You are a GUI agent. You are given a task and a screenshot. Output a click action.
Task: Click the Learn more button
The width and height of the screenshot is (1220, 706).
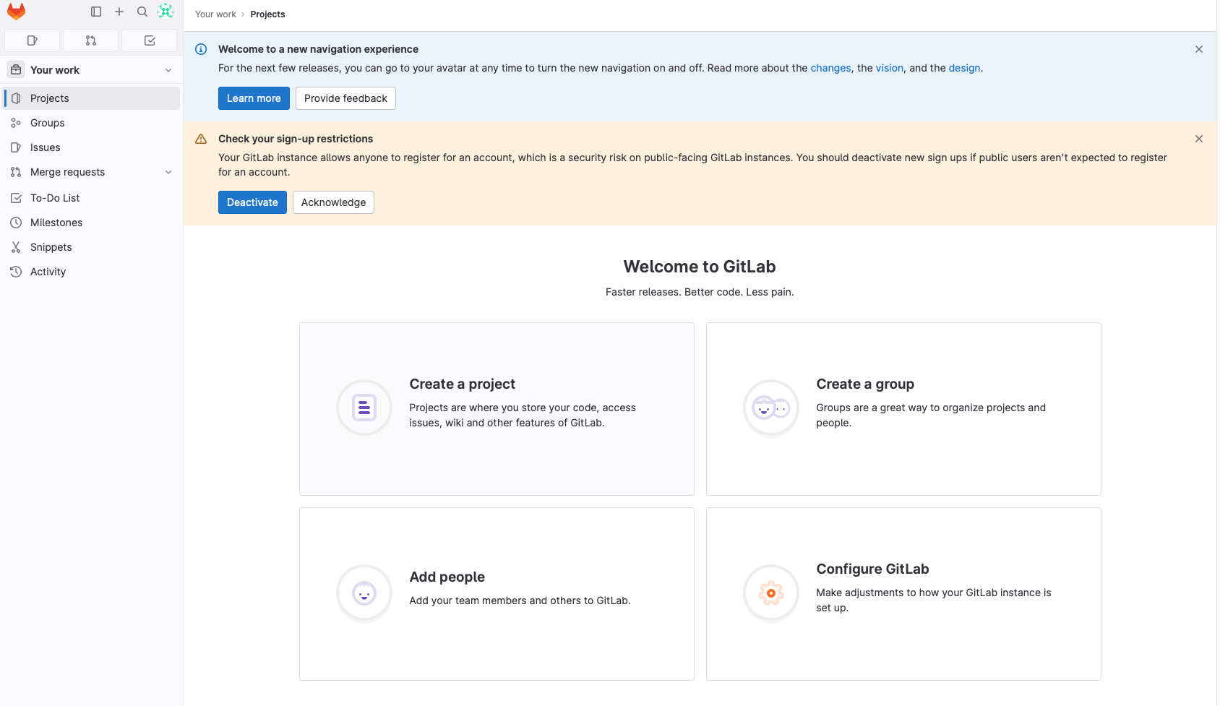[x=253, y=98]
